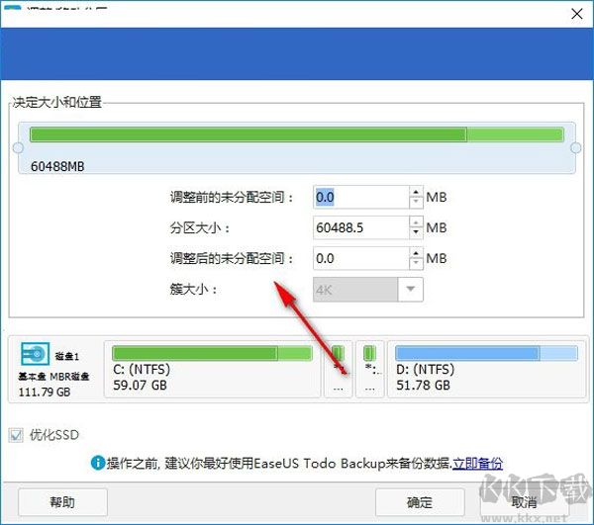The height and width of the screenshot is (525, 594).
Task: Click the 基本盘 MBR磁盘 label
Action: click(x=53, y=377)
